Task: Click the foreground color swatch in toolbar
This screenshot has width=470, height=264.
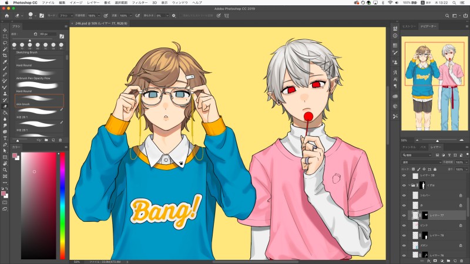Action: click(4, 194)
